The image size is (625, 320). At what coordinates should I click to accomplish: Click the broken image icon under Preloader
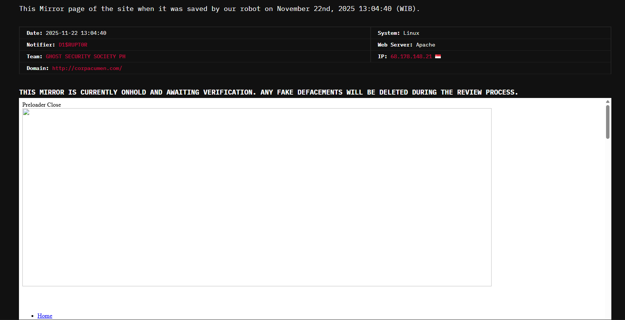pos(26,112)
